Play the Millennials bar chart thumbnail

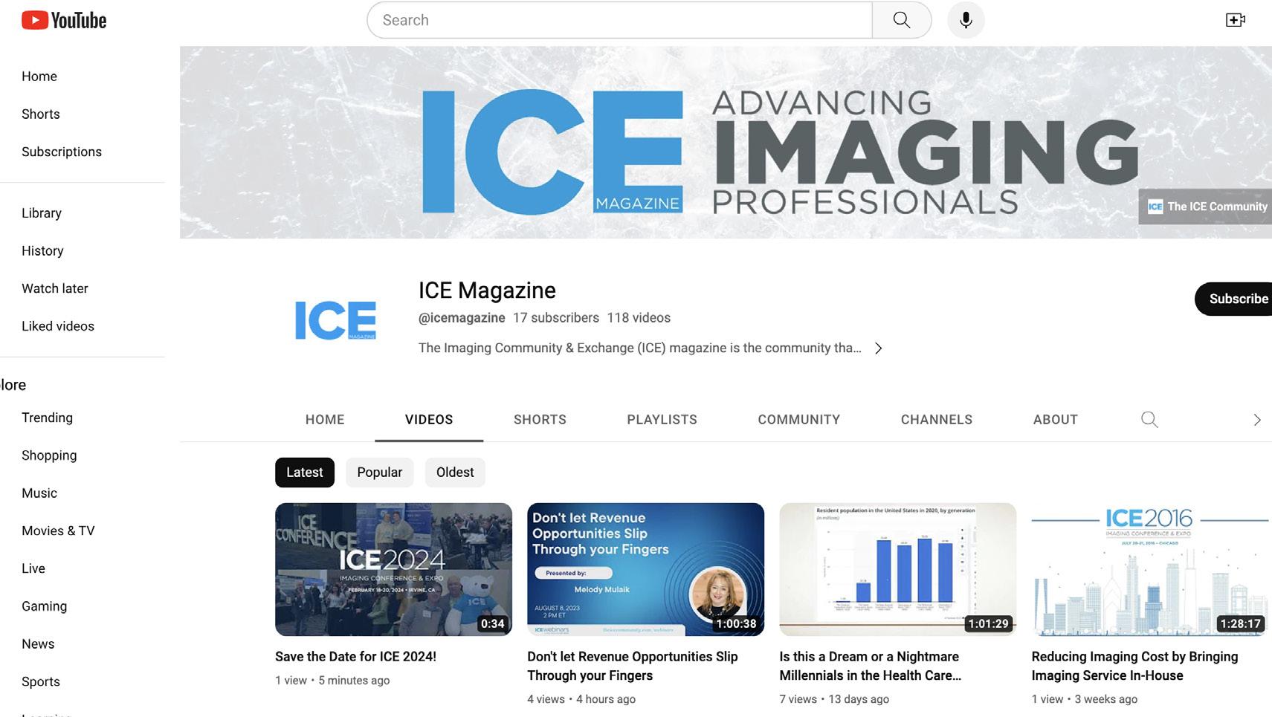(x=897, y=569)
